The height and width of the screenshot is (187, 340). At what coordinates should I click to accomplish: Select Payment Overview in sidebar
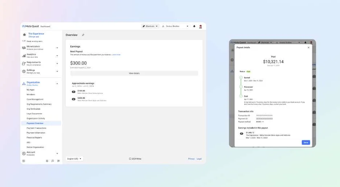click(x=41, y=123)
